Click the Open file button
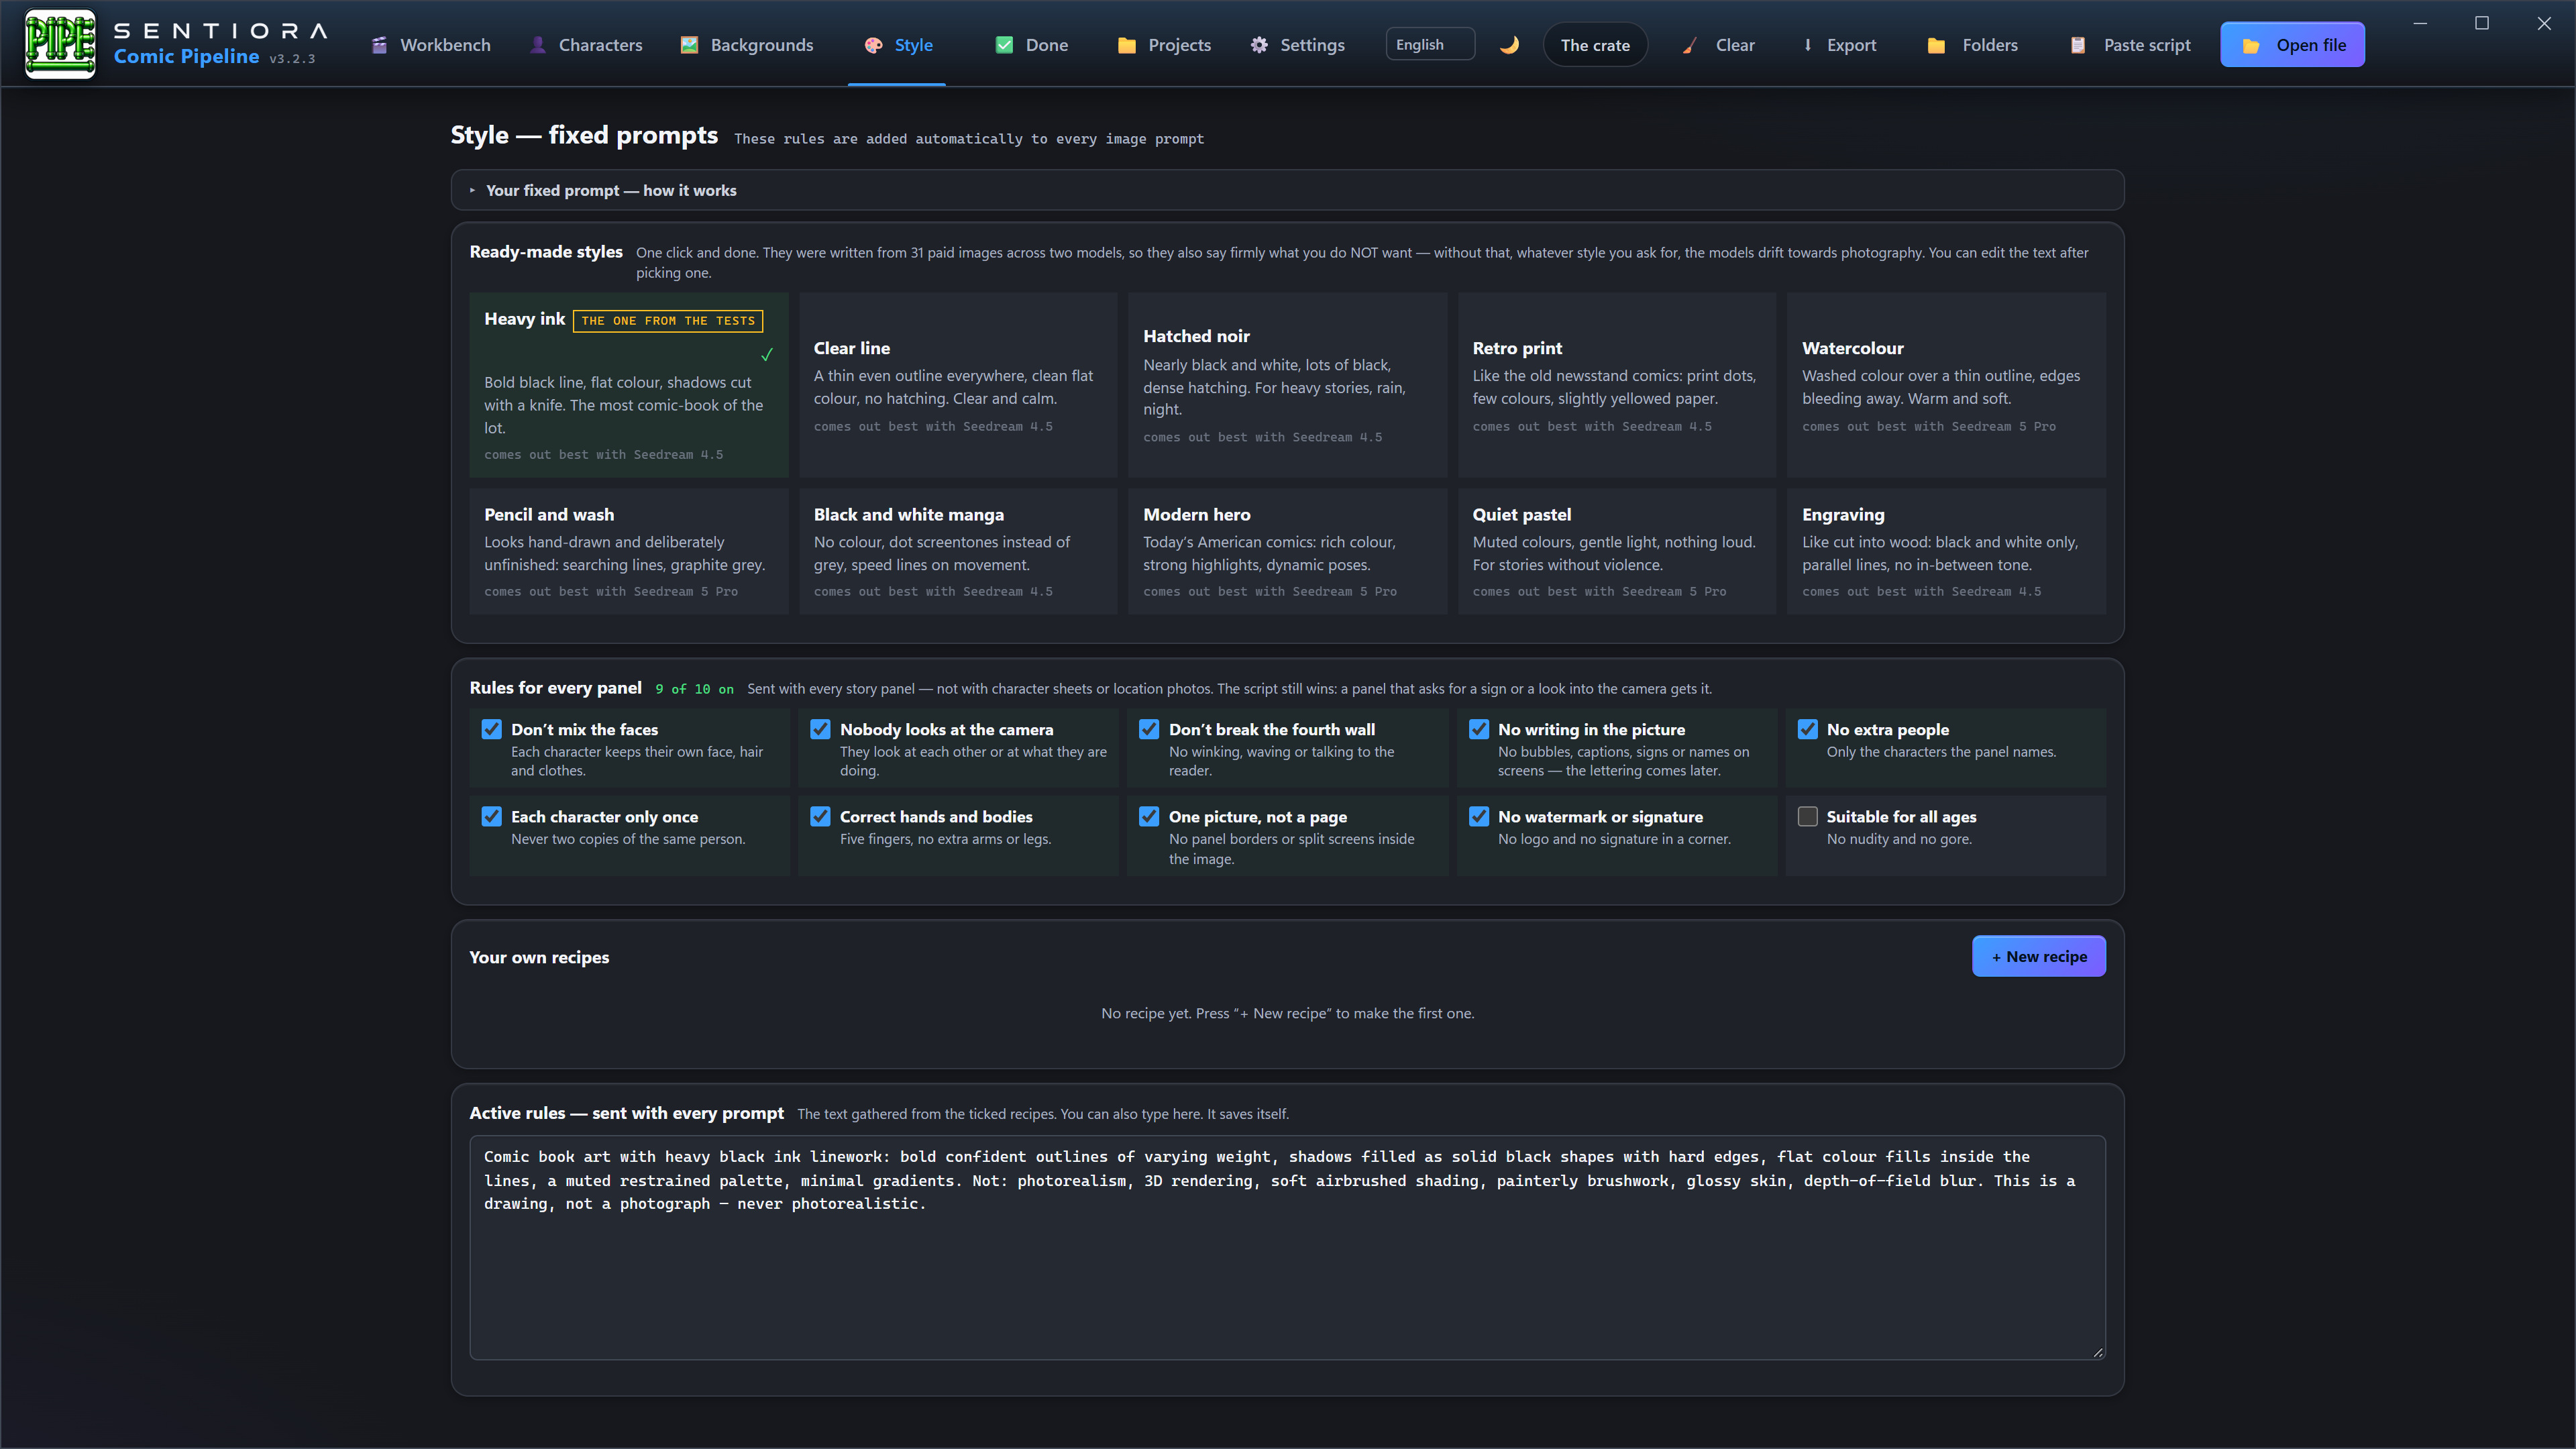2576x1449 pixels. [2292, 45]
